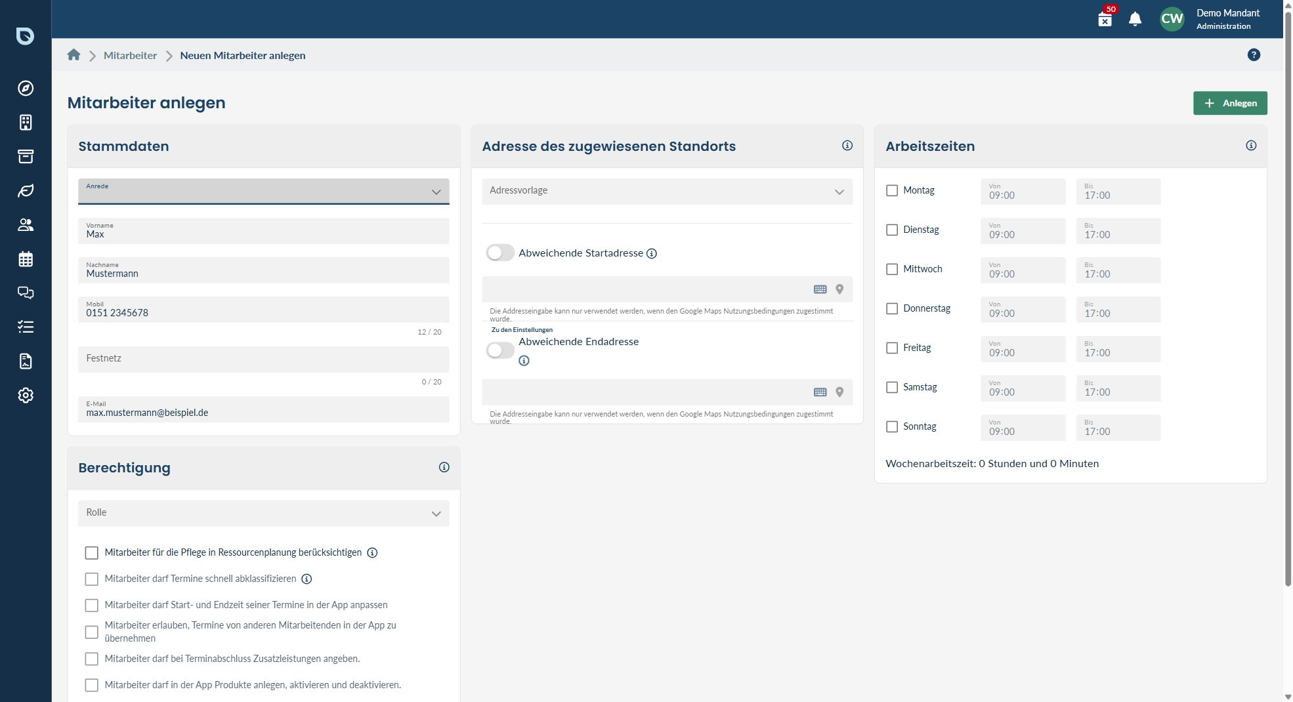Enable Zusatzleistungen angeben checkbox
This screenshot has height=702, width=1293.
(x=92, y=659)
